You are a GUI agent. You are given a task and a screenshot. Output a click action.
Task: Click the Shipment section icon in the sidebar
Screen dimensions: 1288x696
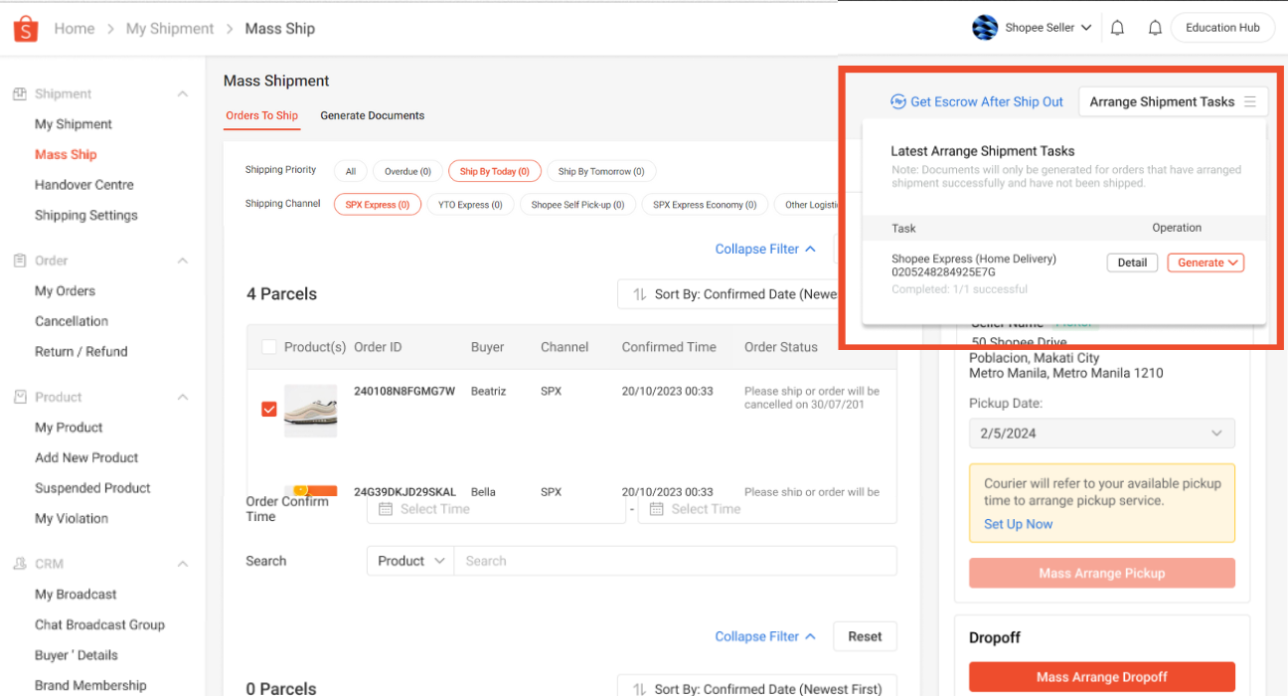point(22,92)
